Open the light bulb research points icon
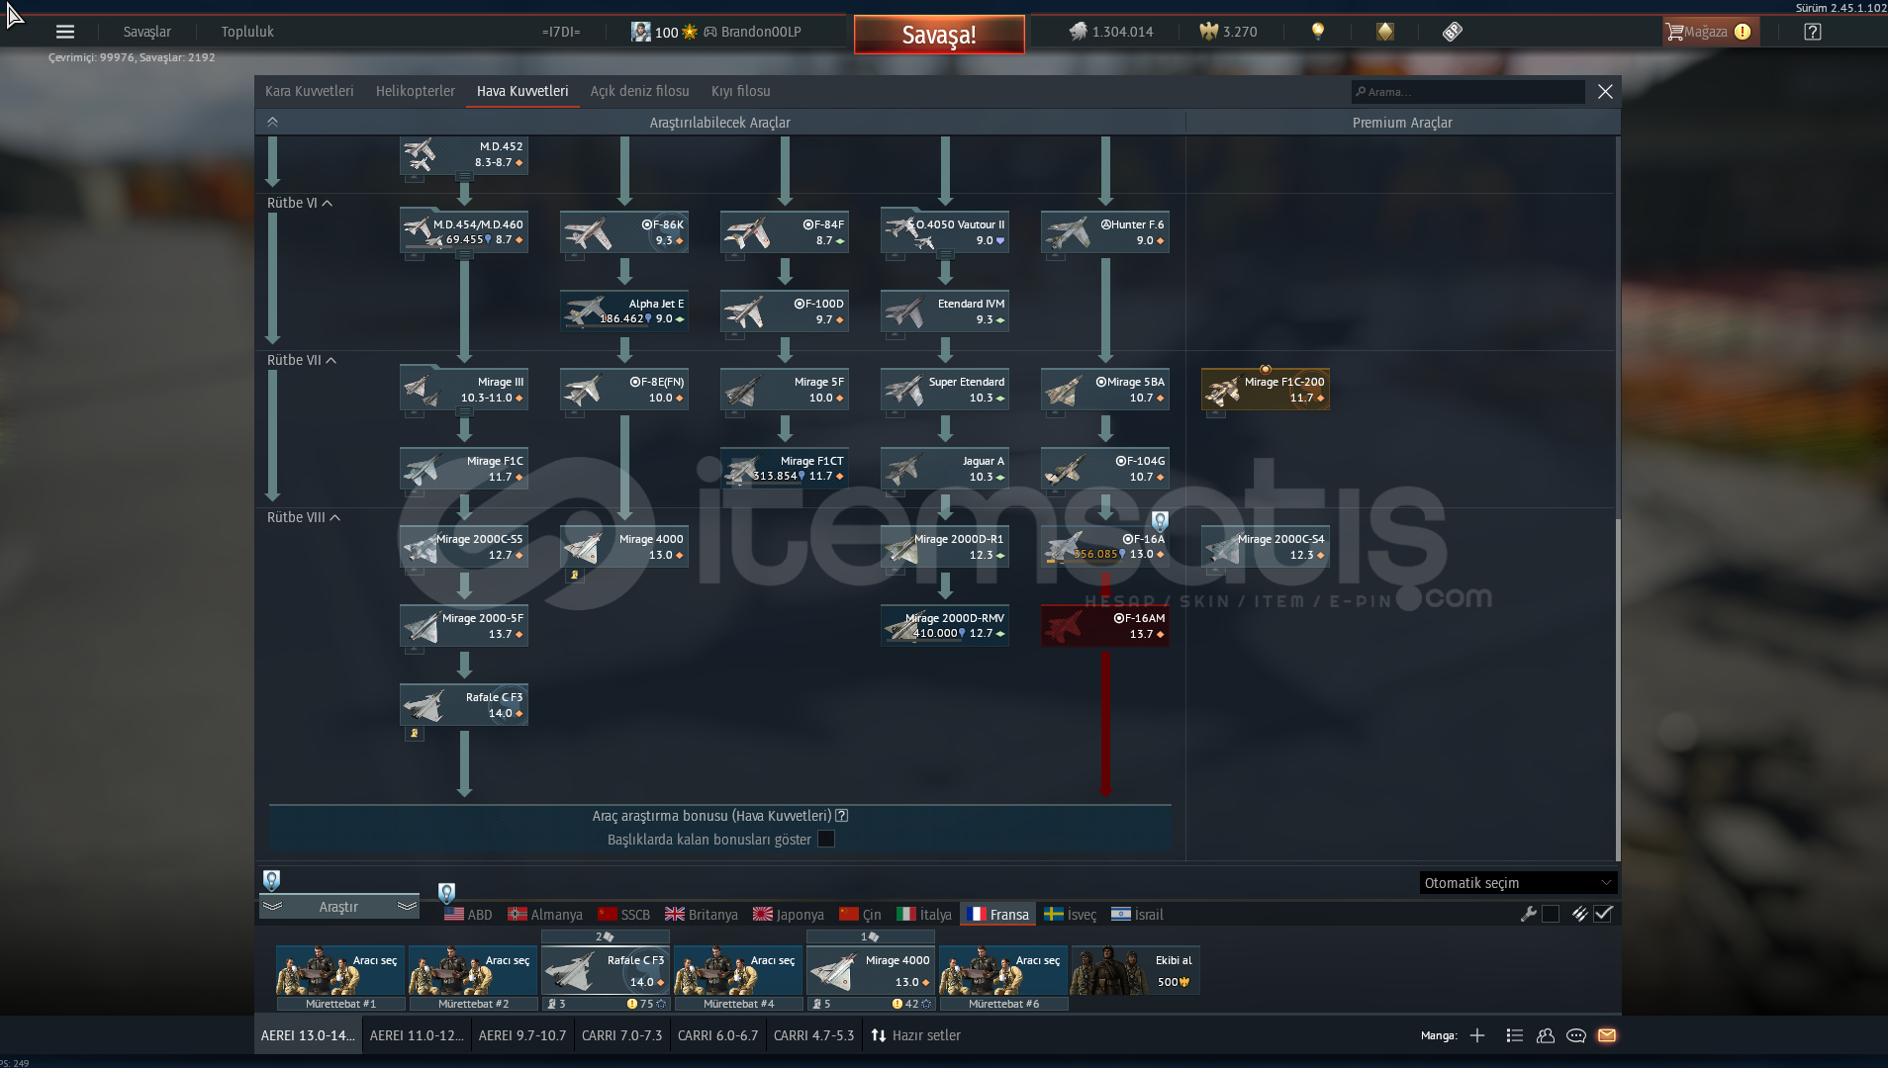The image size is (1888, 1068). point(1317,32)
